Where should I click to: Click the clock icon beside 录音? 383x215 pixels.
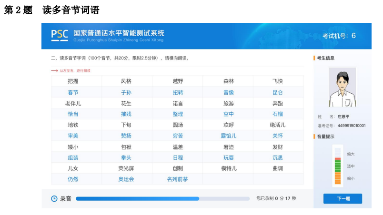(54, 199)
